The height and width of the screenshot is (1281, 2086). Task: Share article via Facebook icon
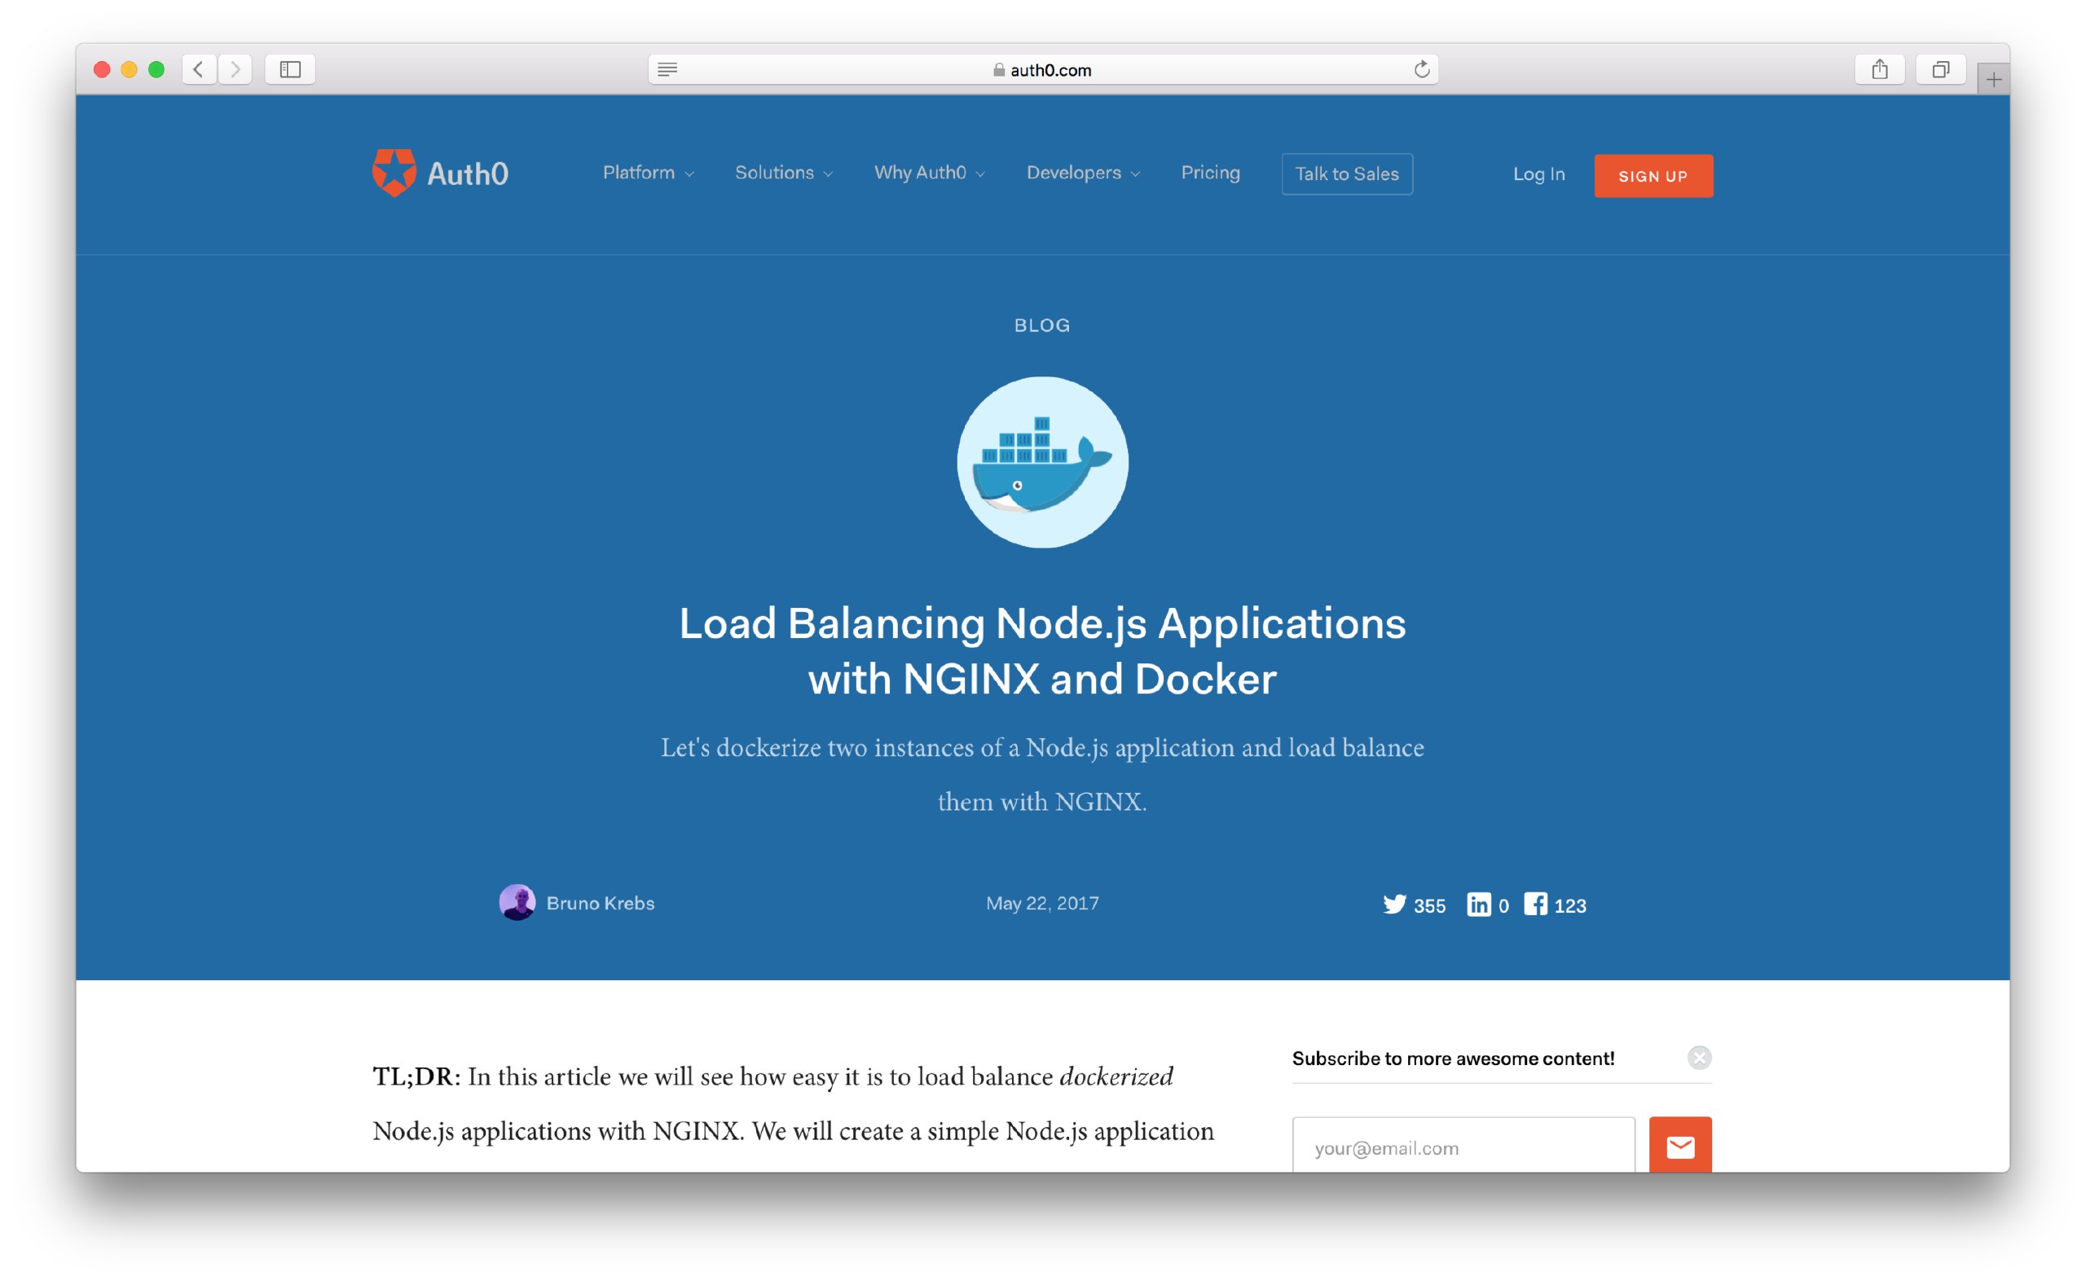1535,903
